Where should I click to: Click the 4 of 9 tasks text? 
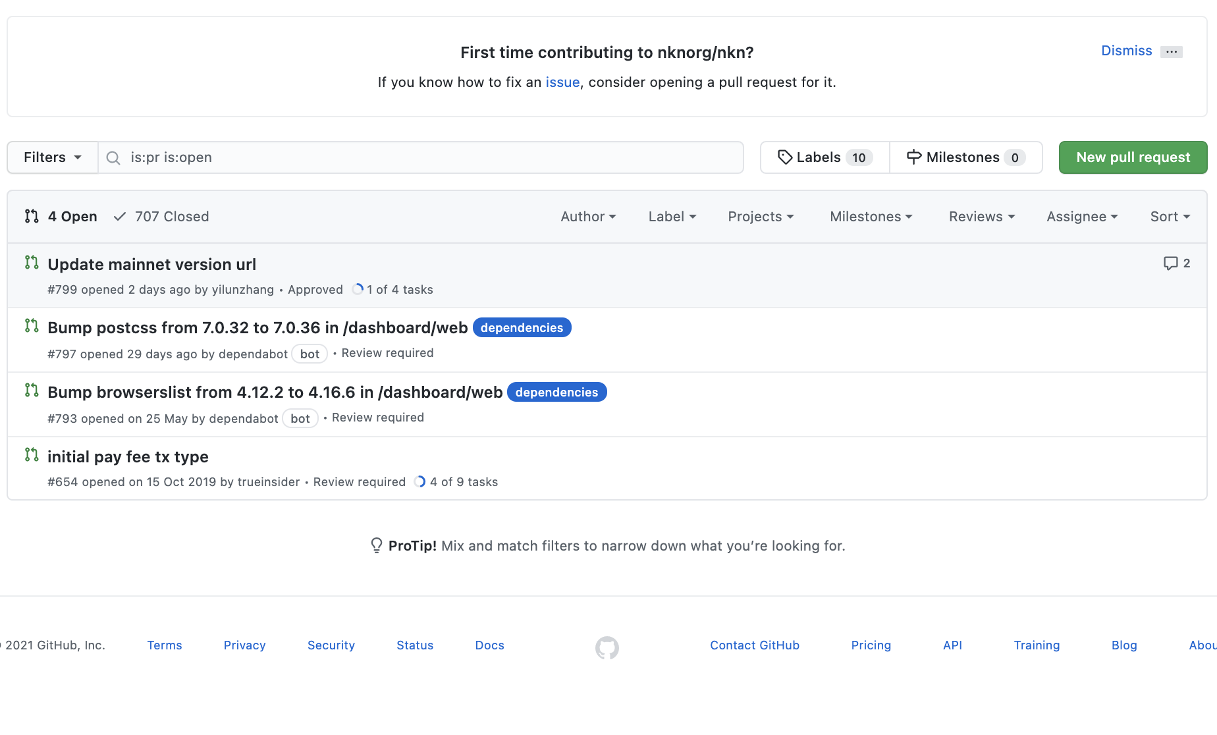tap(464, 482)
